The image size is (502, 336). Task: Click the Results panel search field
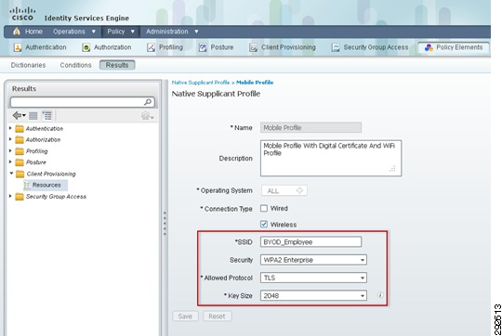(x=83, y=102)
